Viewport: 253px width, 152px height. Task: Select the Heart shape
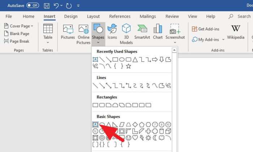pyautogui.click(x=135, y=138)
